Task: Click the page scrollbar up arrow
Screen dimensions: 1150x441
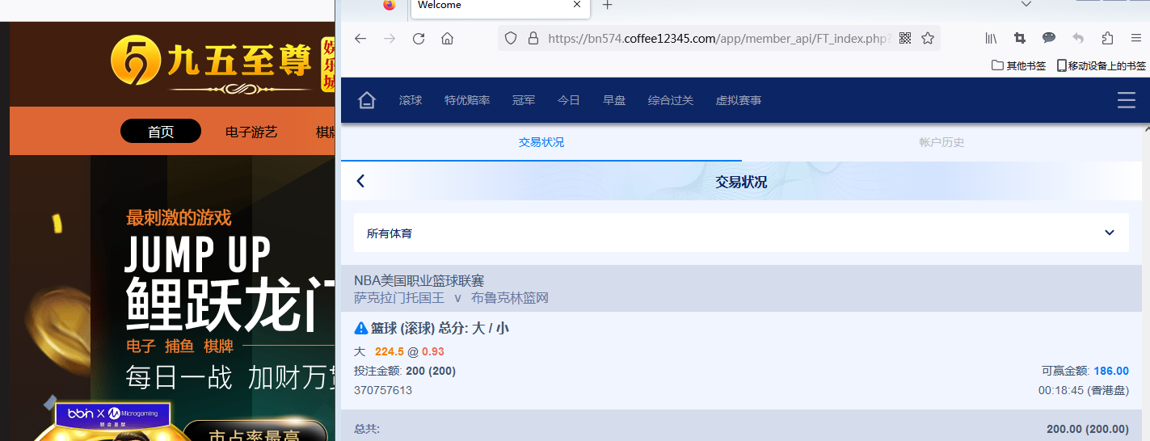Action: (1146, 128)
